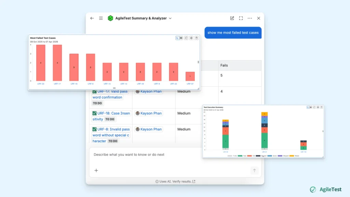350x197 pixels.
Task: Open URF-12 axis label under the chart
Action: (x=124, y=84)
